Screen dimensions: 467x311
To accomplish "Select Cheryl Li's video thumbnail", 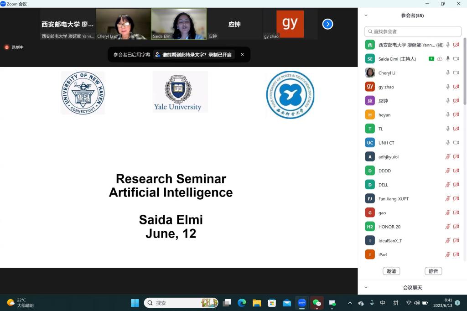I will point(123,24).
